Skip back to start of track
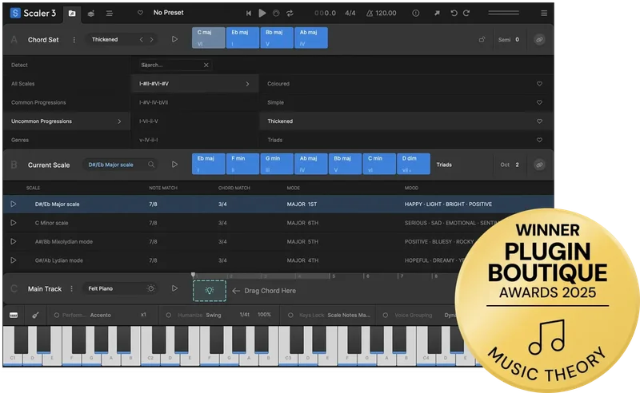The height and width of the screenshot is (393, 640). tap(249, 13)
